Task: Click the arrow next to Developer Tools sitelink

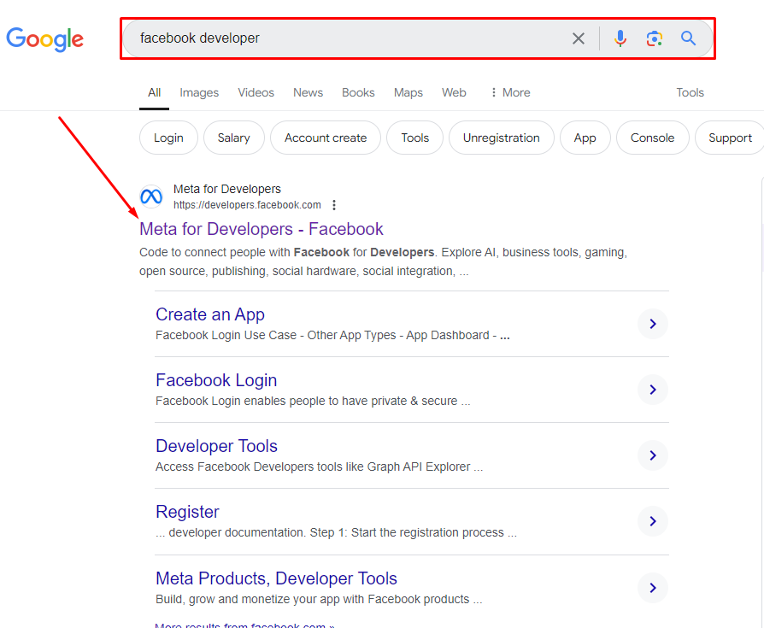Action: coord(652,455)
